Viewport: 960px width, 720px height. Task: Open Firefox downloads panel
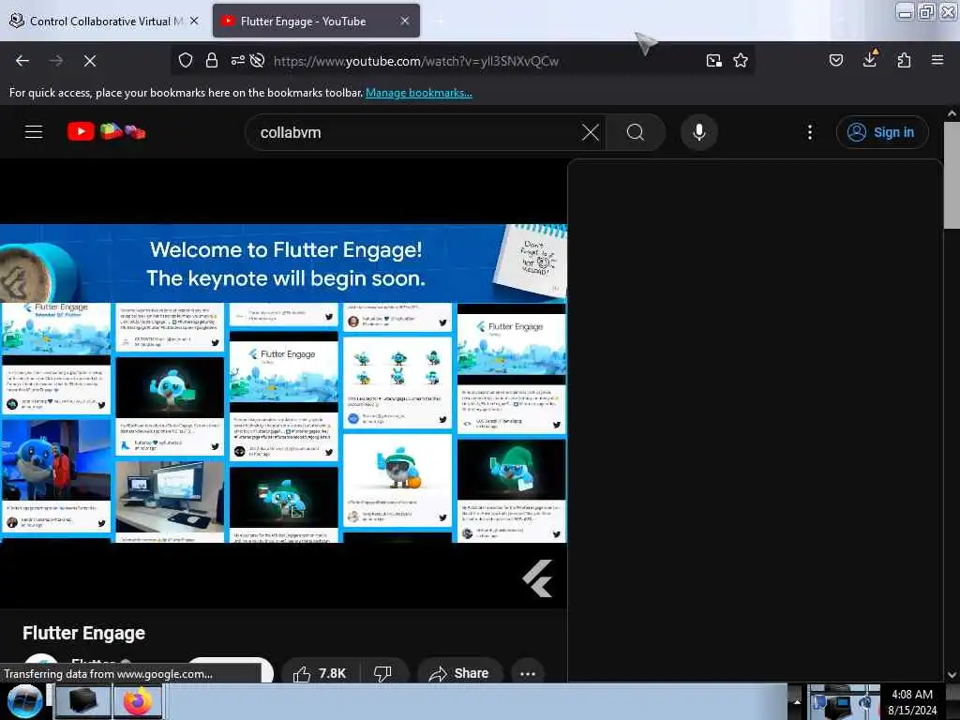pyautogui.click(x=869, y=59)
